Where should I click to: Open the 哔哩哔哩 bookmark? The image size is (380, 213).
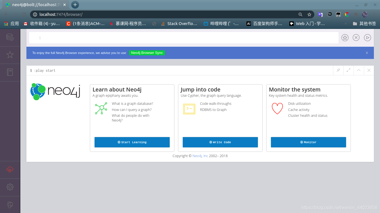pos(221,24)
